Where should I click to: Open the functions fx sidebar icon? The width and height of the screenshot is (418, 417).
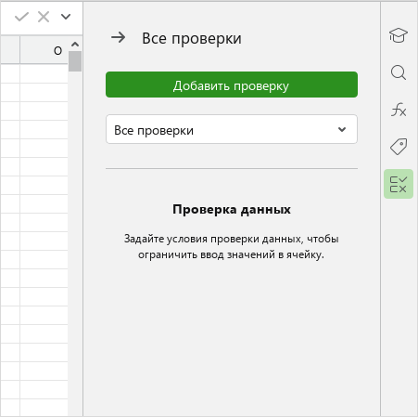(399, 110)
